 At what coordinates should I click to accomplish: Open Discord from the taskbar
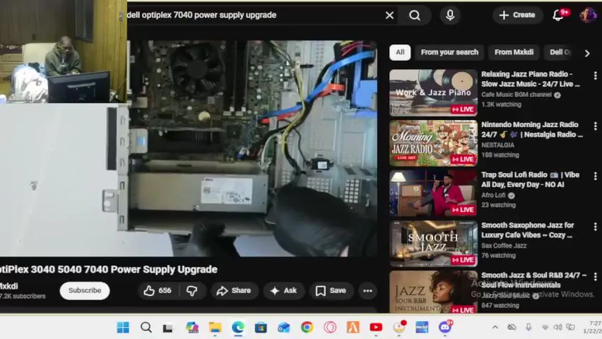click(x=445, y=327)
